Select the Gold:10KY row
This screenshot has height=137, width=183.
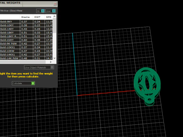[26, 25]
